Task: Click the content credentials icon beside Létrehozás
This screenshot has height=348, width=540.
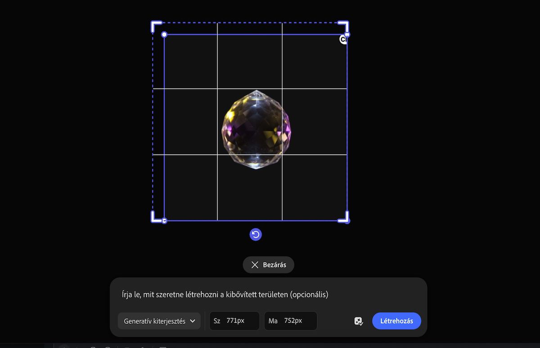Action: pos(358,321)
